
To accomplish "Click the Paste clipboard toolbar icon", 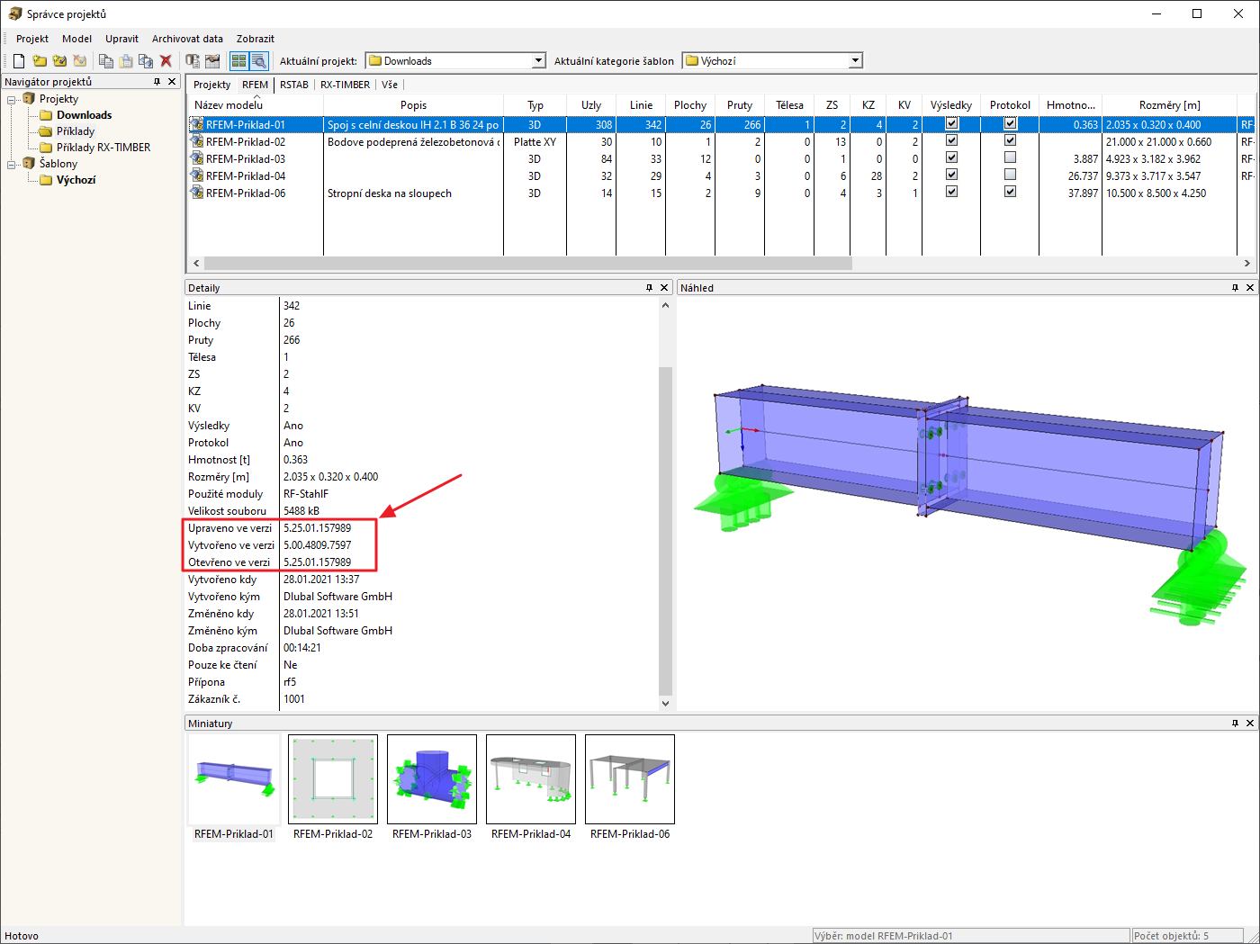I will 126,61.
